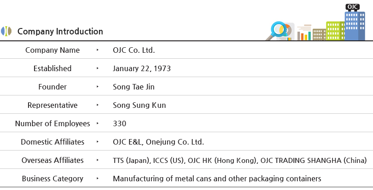The image size is (373, 190).
Task: Click the bar chart illustration icon
Action: pos(304,33)
